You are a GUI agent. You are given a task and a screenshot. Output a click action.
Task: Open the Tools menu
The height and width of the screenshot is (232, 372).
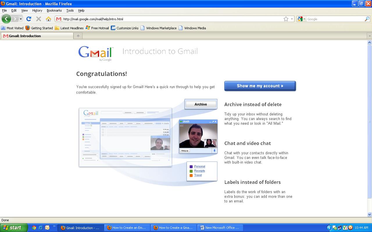coord(70,10)
